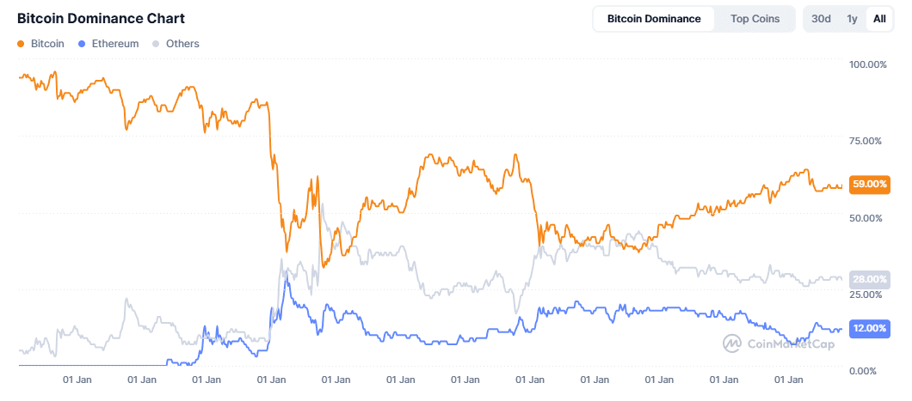912x401 pixels.
Task: Click the 75.00% y-axis label
Action: click(867, 141)
